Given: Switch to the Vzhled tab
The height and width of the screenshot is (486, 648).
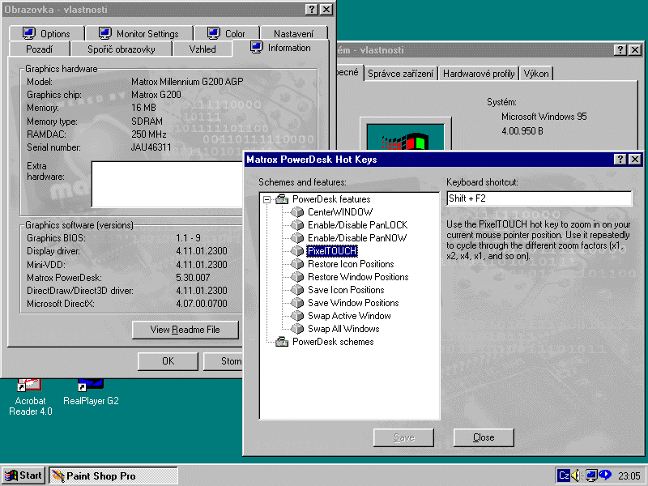Looking at the screenshot, I should [202, 48].
